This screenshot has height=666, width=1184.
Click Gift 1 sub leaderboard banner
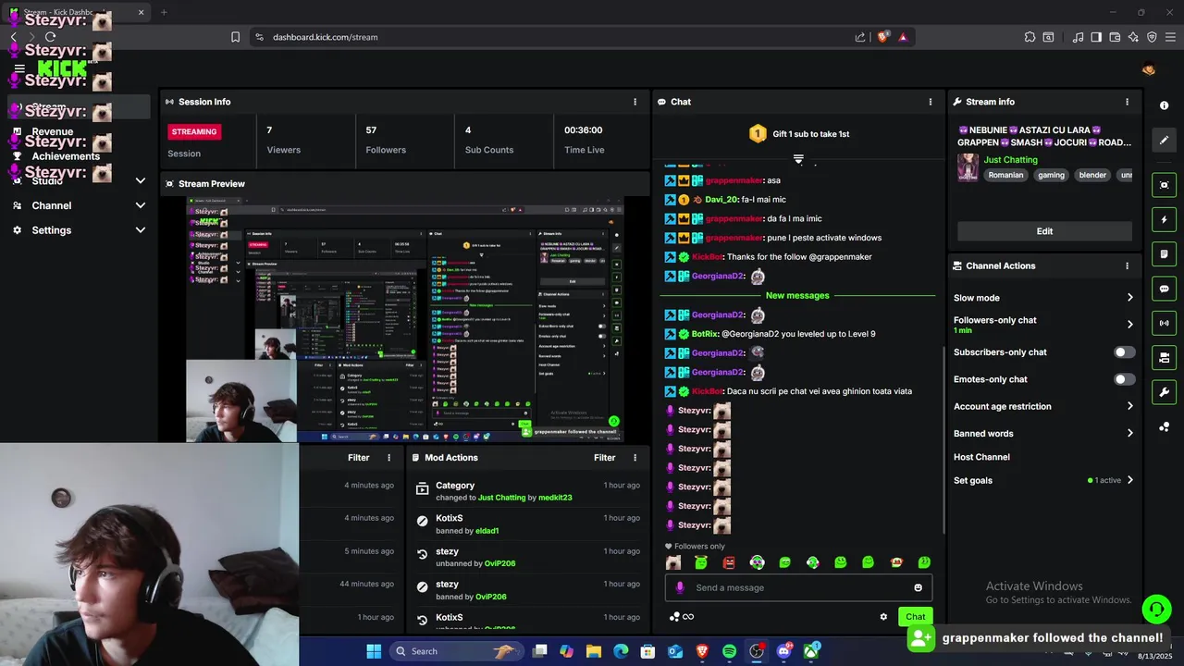pos(798,134)
